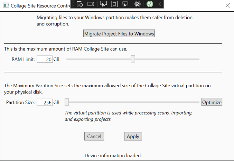Open the Live Visual Tree icon
The width and height of the screenshot is (234, 161).
click(x=80, y=4)
